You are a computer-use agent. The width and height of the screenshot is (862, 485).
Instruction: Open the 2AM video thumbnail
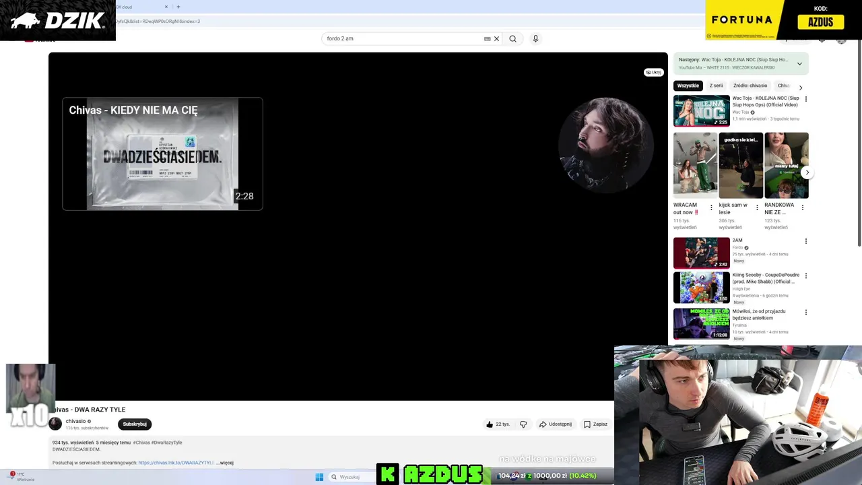click(701, 253)
